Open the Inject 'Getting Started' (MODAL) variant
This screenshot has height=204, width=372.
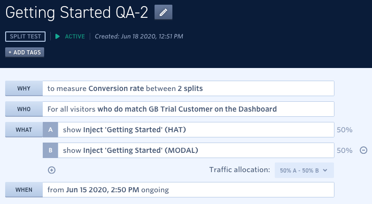coord(196,150)
